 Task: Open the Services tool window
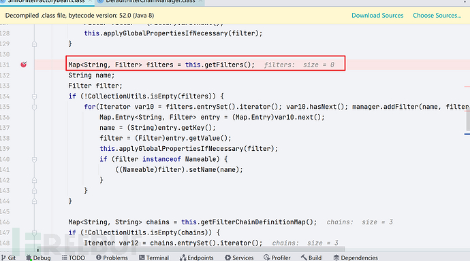(x=239, y=258)
